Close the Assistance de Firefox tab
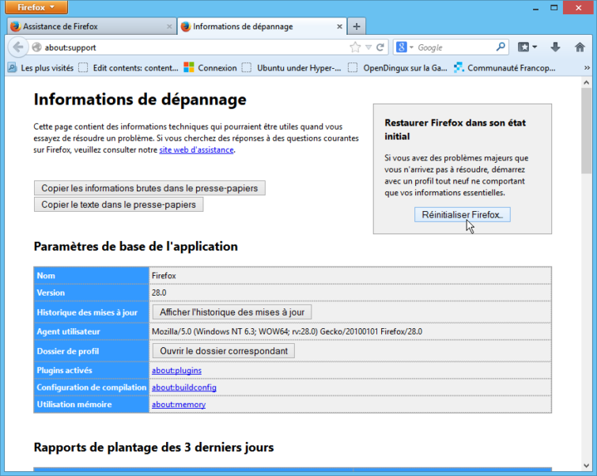Image resolution: width=597 pixels, height=476 pixels. coord(169,26)
